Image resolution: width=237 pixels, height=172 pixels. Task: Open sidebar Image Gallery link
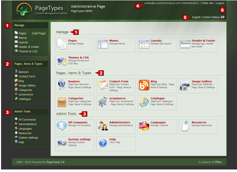27,86
